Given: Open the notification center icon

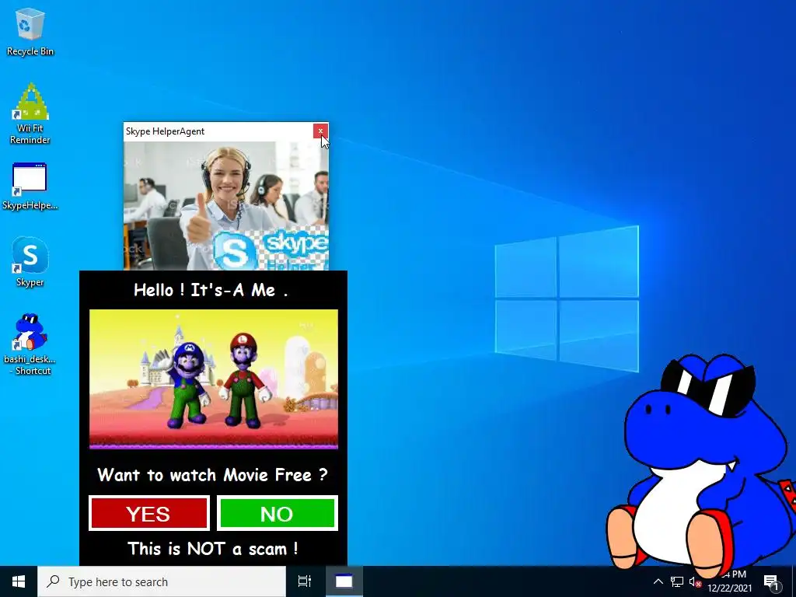Looking at the screenshot, I should 771,582.
